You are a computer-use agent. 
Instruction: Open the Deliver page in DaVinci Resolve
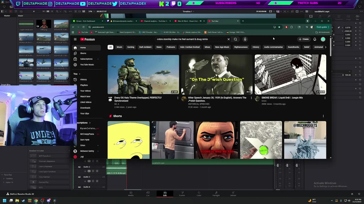point(233,194)
